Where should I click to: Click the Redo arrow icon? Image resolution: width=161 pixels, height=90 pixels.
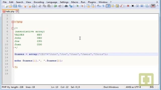click(x=60, y=6)
